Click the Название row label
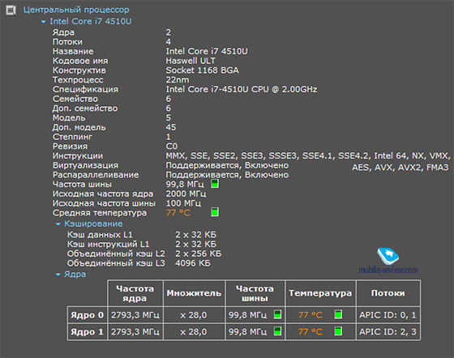 click(73, 52)
